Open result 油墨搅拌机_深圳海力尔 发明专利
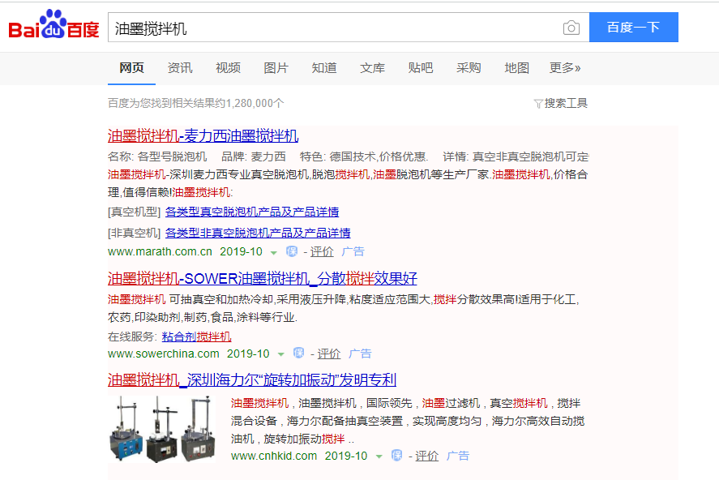The width and height of the screenshot is (719, 480). tap(252, 380)
